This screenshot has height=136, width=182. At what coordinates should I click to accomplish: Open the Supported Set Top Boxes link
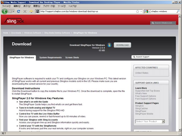(148, 91)
